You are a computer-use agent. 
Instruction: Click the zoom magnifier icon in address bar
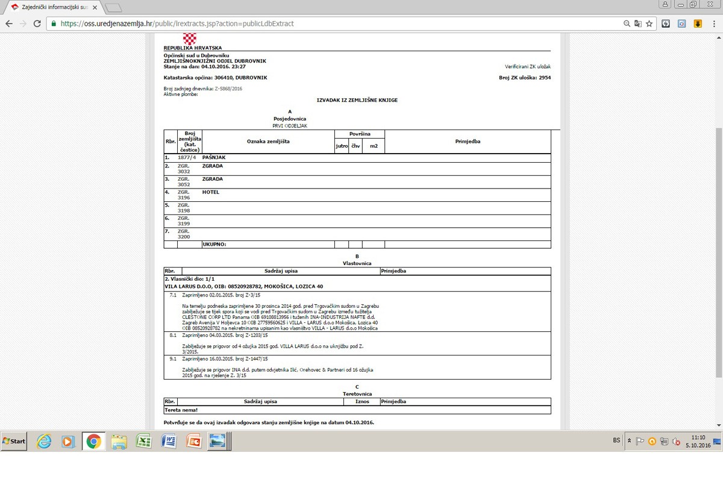pos(627,23)
